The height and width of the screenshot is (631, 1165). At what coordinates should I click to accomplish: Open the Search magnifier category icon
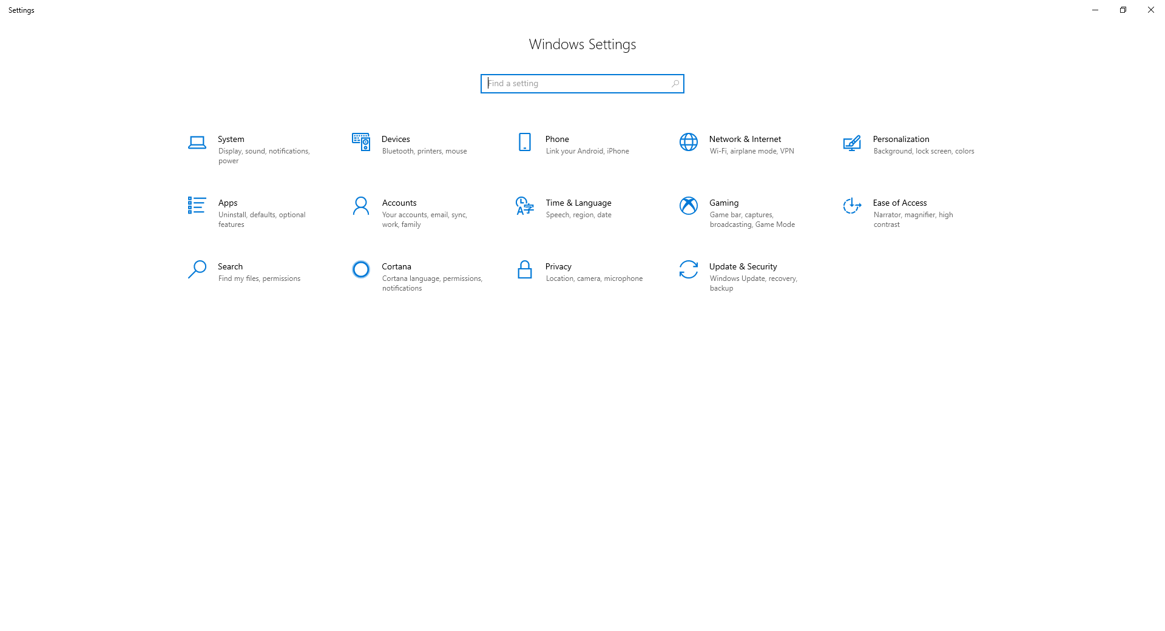tap(197, 269)
